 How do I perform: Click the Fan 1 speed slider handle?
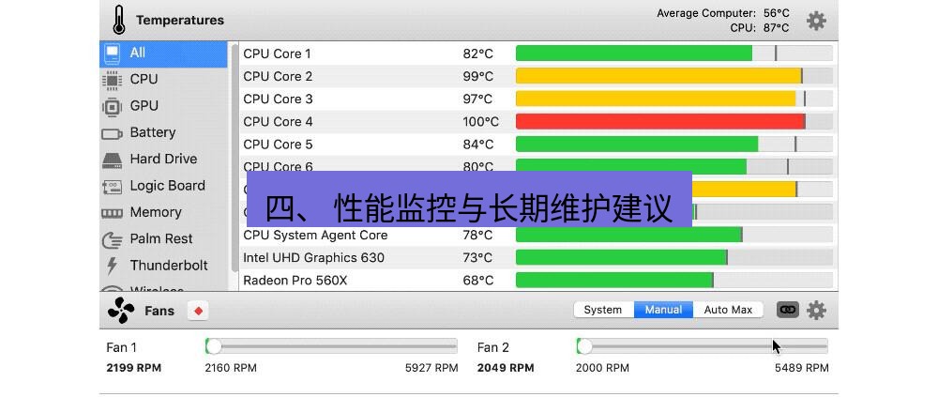(214, 346)
